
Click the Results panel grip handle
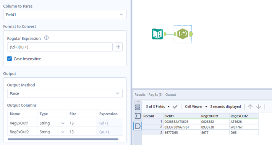[138, 102]
